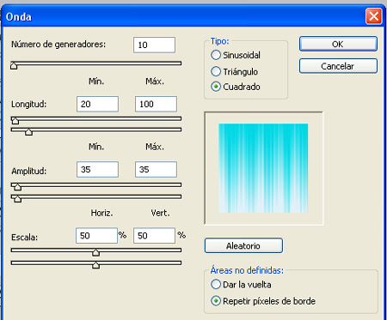This screenshot has height=320, width=387.
Task: Click the Escala Vert. percentage field
Action: click(154, 236)
